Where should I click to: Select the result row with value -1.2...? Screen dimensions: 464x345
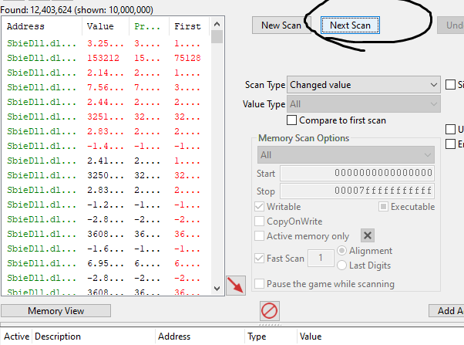(106, 205)
